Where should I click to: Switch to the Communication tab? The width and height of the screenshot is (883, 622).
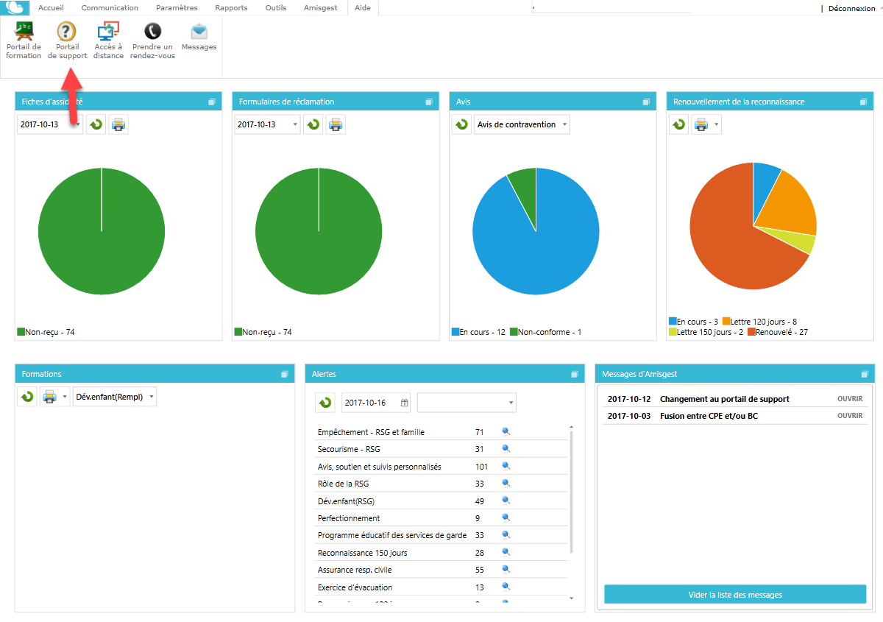click(110, 8)
